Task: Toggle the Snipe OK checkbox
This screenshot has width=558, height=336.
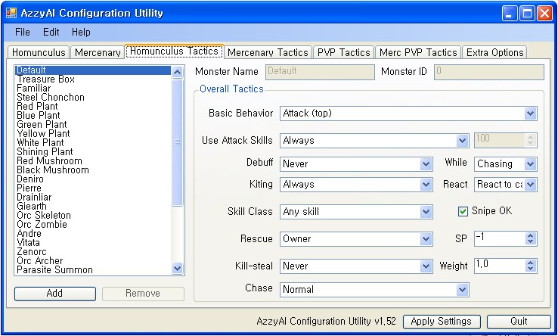Action: pyautogui.click(x=463, y=211)
